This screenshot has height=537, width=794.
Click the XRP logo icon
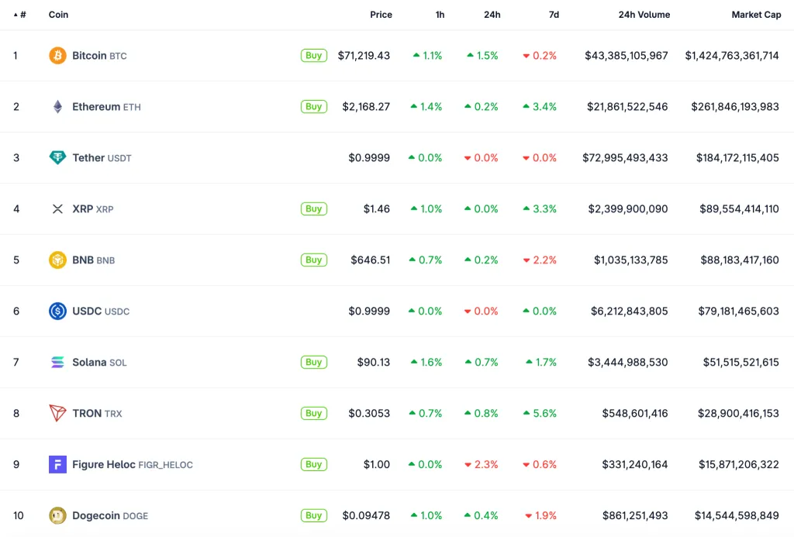point(57,209)
